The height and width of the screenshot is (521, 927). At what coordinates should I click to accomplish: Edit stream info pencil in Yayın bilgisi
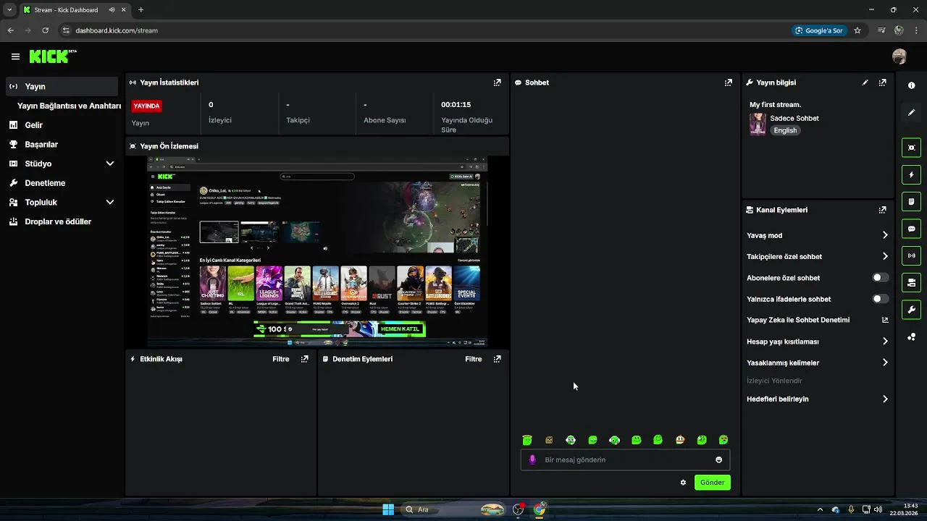click(x=865, y=82)
